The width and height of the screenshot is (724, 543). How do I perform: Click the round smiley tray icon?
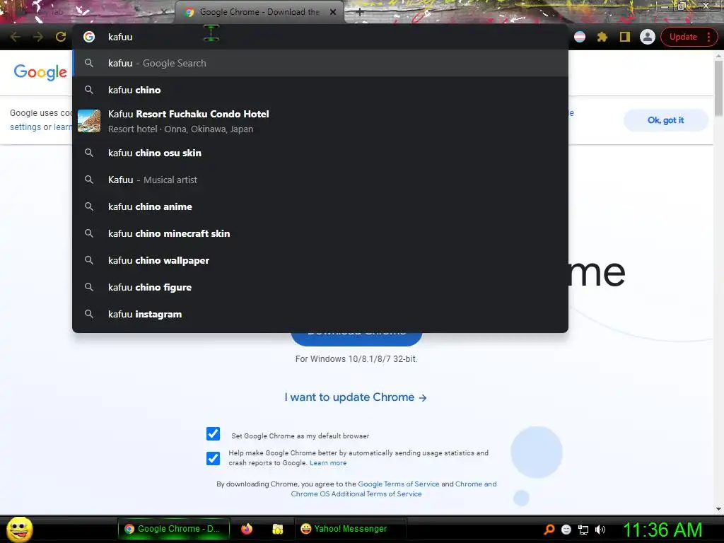coord(566,530)
